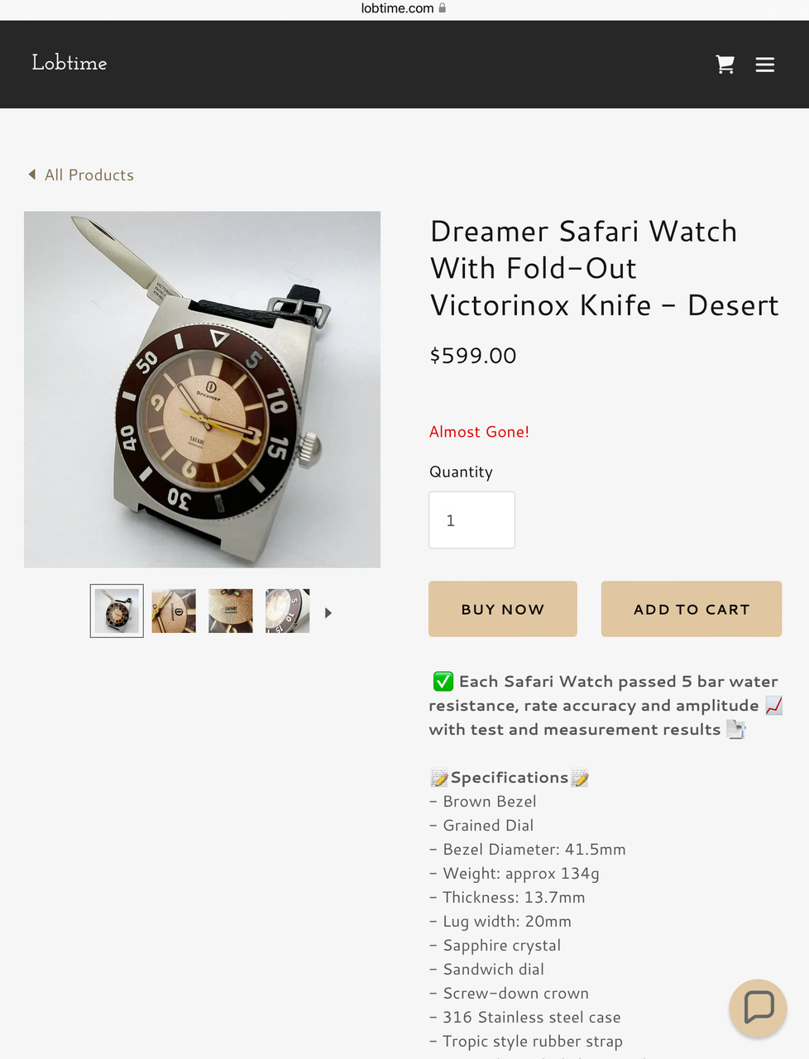The height and width of the screenshot is (1059, 809).
Task: Click the Lobtime logo
Action: click(x=69, y=63)
